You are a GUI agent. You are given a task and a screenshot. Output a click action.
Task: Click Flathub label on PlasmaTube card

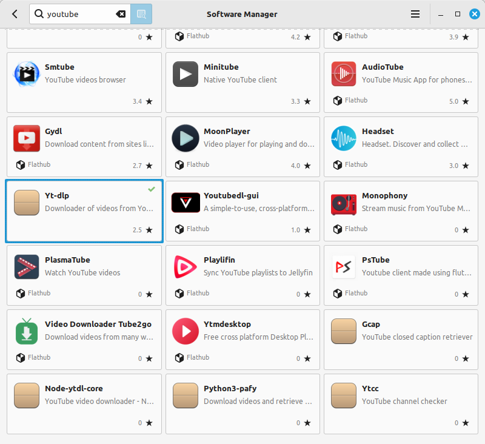coord(39,294)
